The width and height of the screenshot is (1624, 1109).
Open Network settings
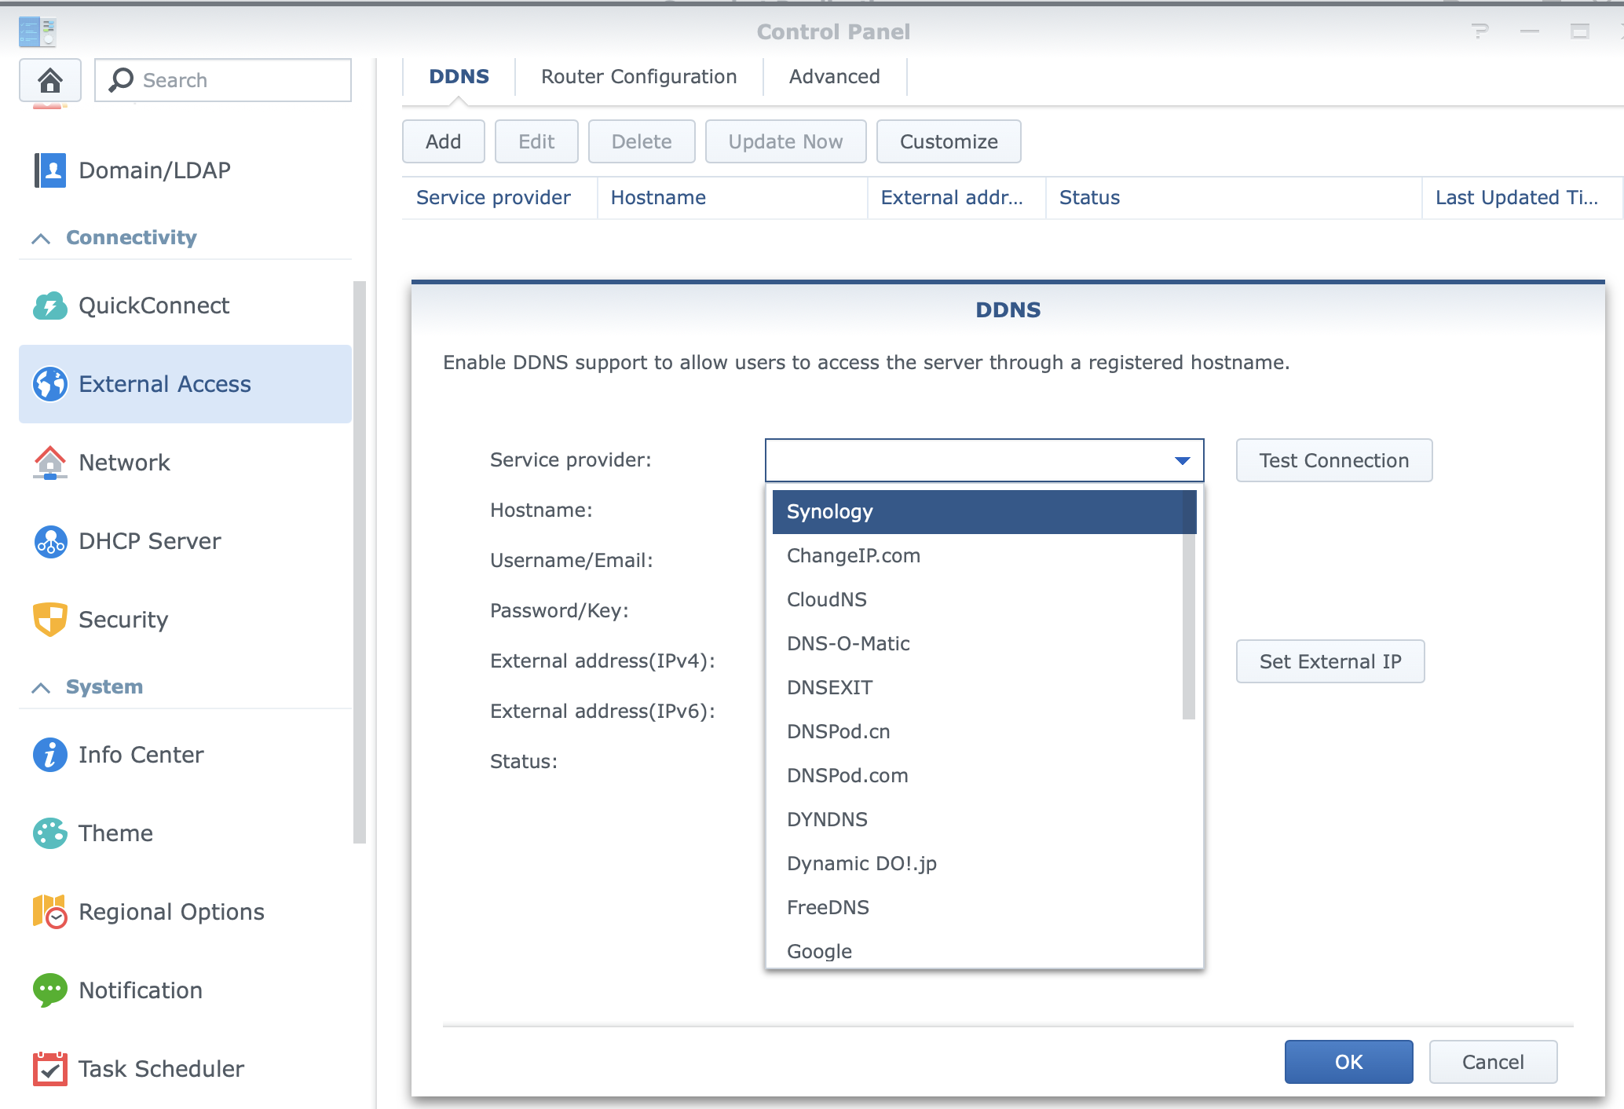click(185, 463)
